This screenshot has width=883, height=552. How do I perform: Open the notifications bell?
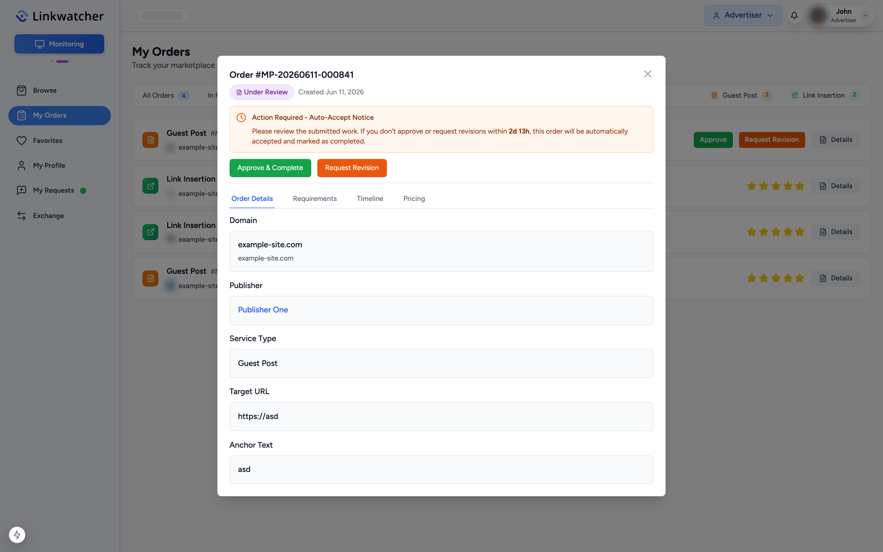[x=794, y=15]
